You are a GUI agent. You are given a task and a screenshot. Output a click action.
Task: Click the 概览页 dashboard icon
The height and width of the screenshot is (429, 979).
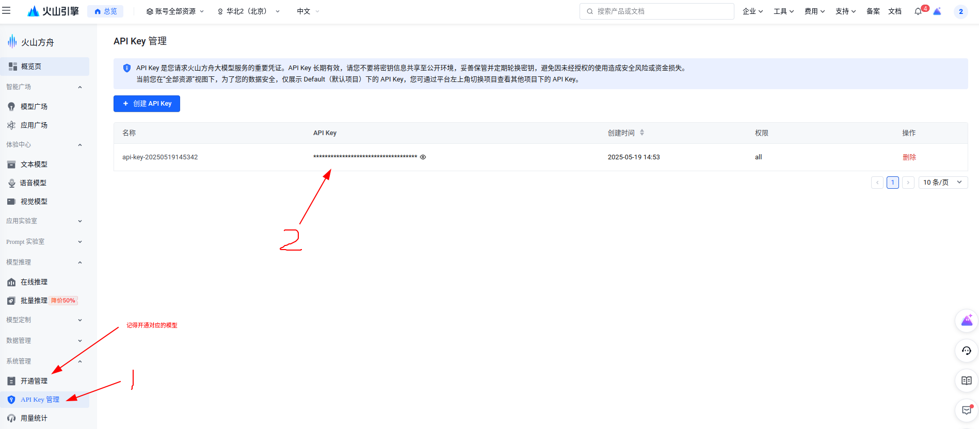tap(13, 67)
